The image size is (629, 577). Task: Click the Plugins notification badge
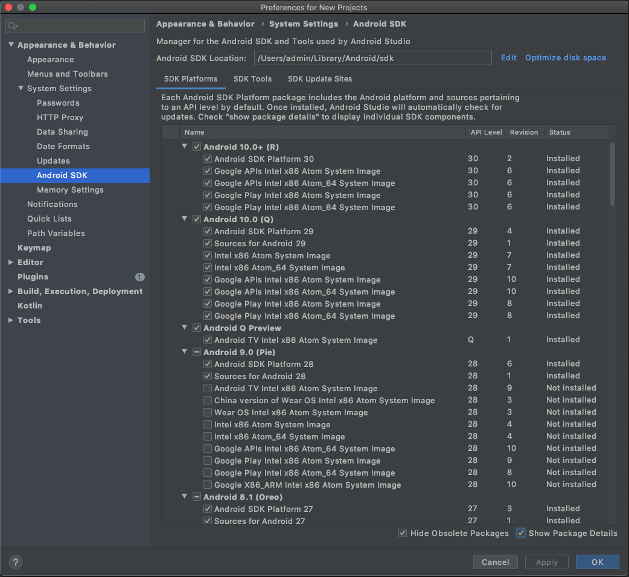[x=139, y=276]
